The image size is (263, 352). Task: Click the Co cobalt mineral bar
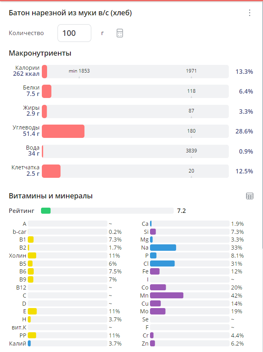(x=189, y=287)
